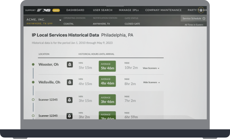
Task: Click the yellow Admin badge
Action: tap(56, 10)
